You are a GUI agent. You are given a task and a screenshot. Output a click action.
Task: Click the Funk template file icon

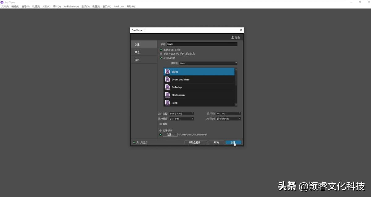(x=168, y=103)
